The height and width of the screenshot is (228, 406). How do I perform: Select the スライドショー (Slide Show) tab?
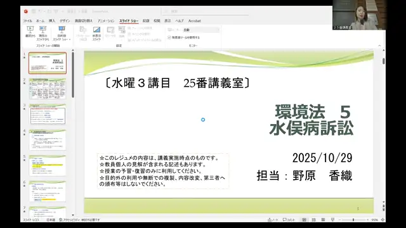tap(129, 21)
